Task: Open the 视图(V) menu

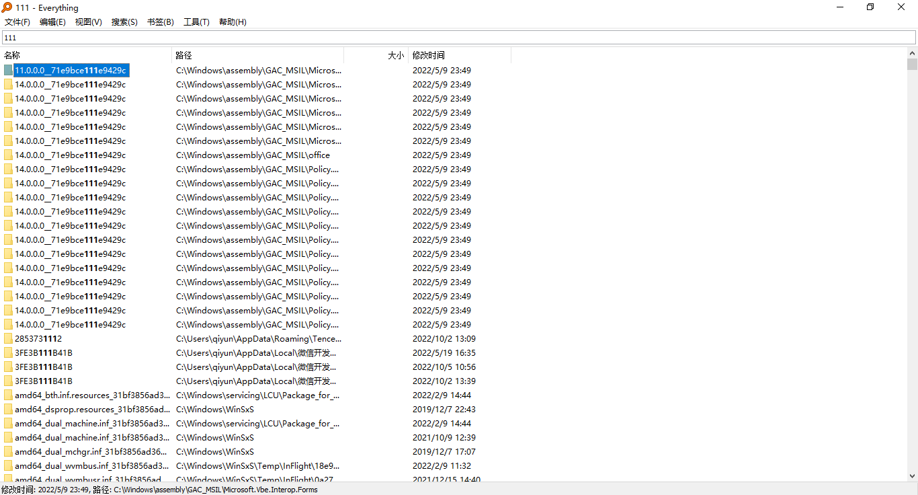Action: [89, 22]
